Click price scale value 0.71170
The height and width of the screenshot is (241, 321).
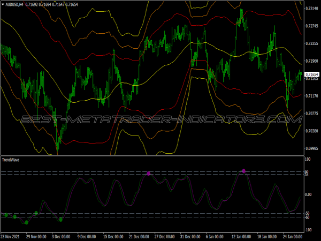[312, 96]
